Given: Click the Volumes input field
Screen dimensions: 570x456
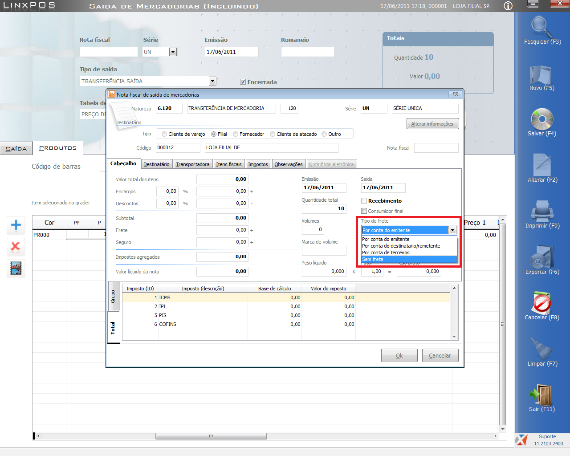Looking at the screenshot, I should tap(313, 230).
